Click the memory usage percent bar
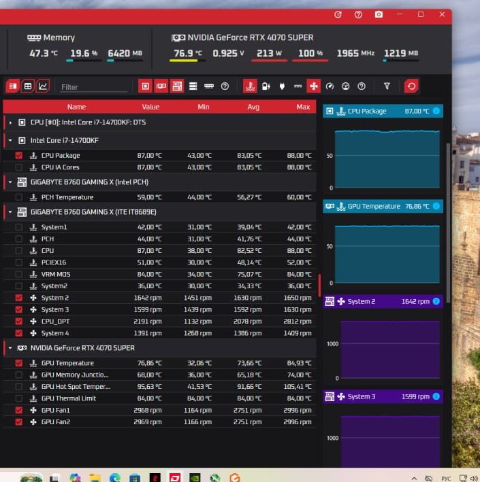The image size is (480, 482). (84, 61)
